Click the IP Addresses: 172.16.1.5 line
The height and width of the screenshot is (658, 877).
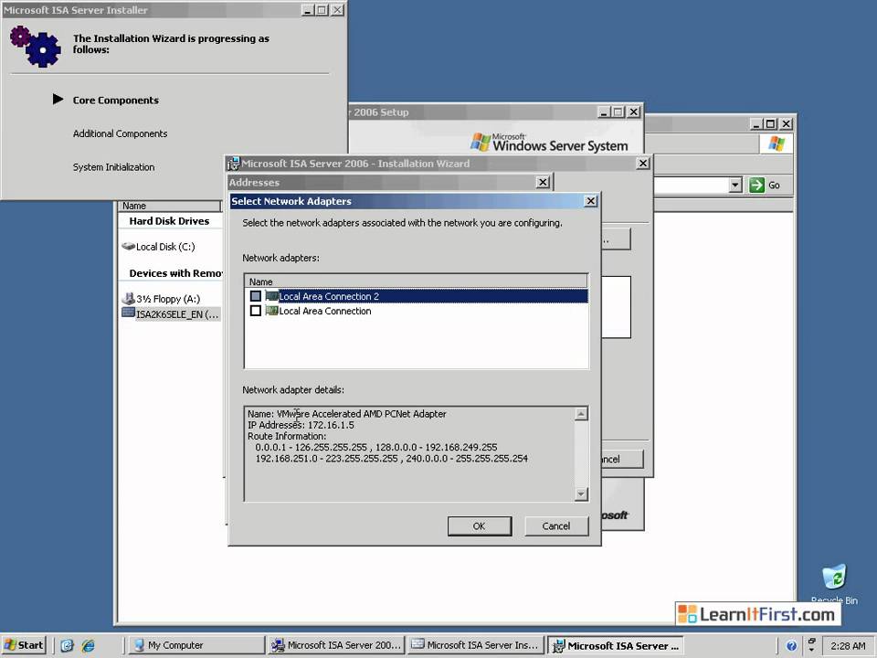click(301, 425)
